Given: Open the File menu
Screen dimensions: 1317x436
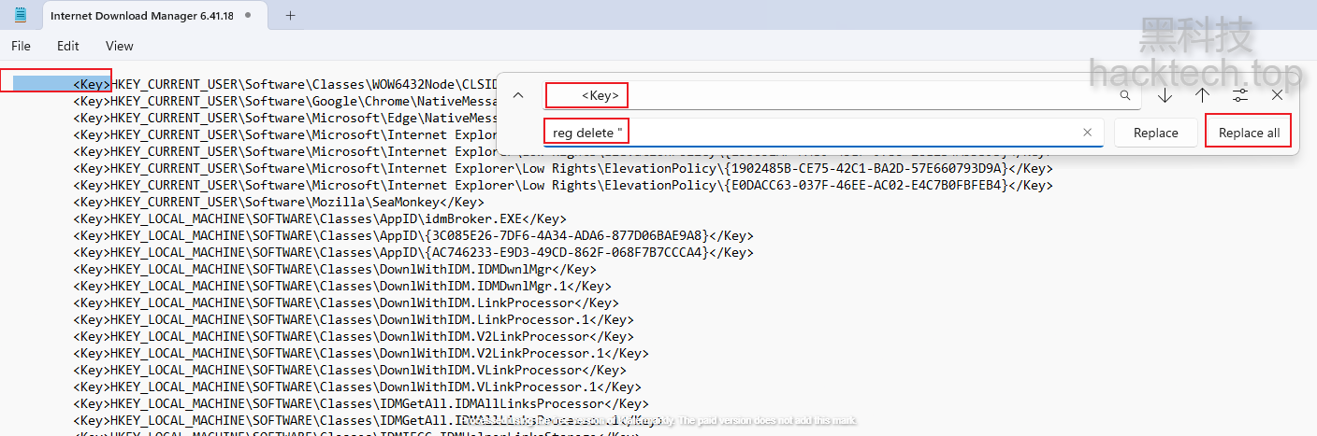Looking at the screenshot, I should point(21,46).
